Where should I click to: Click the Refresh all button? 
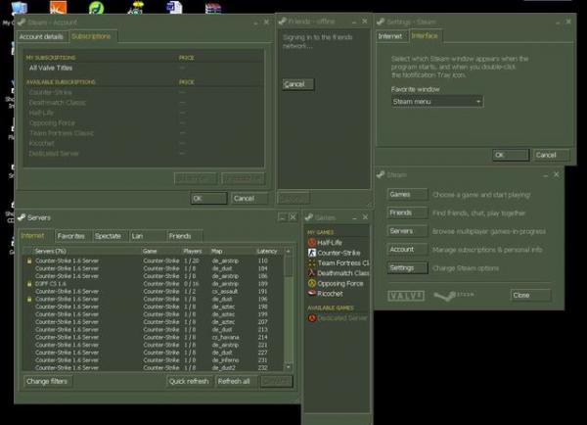pos(234,381)
